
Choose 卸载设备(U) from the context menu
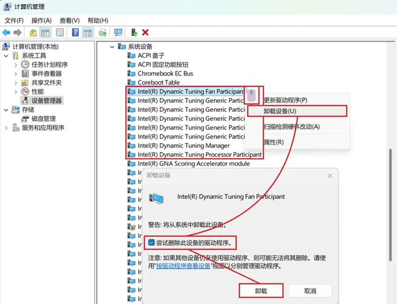coord(280,111)
